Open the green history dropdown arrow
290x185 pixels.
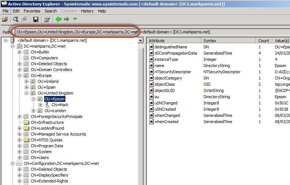click(x=75, y=19)
